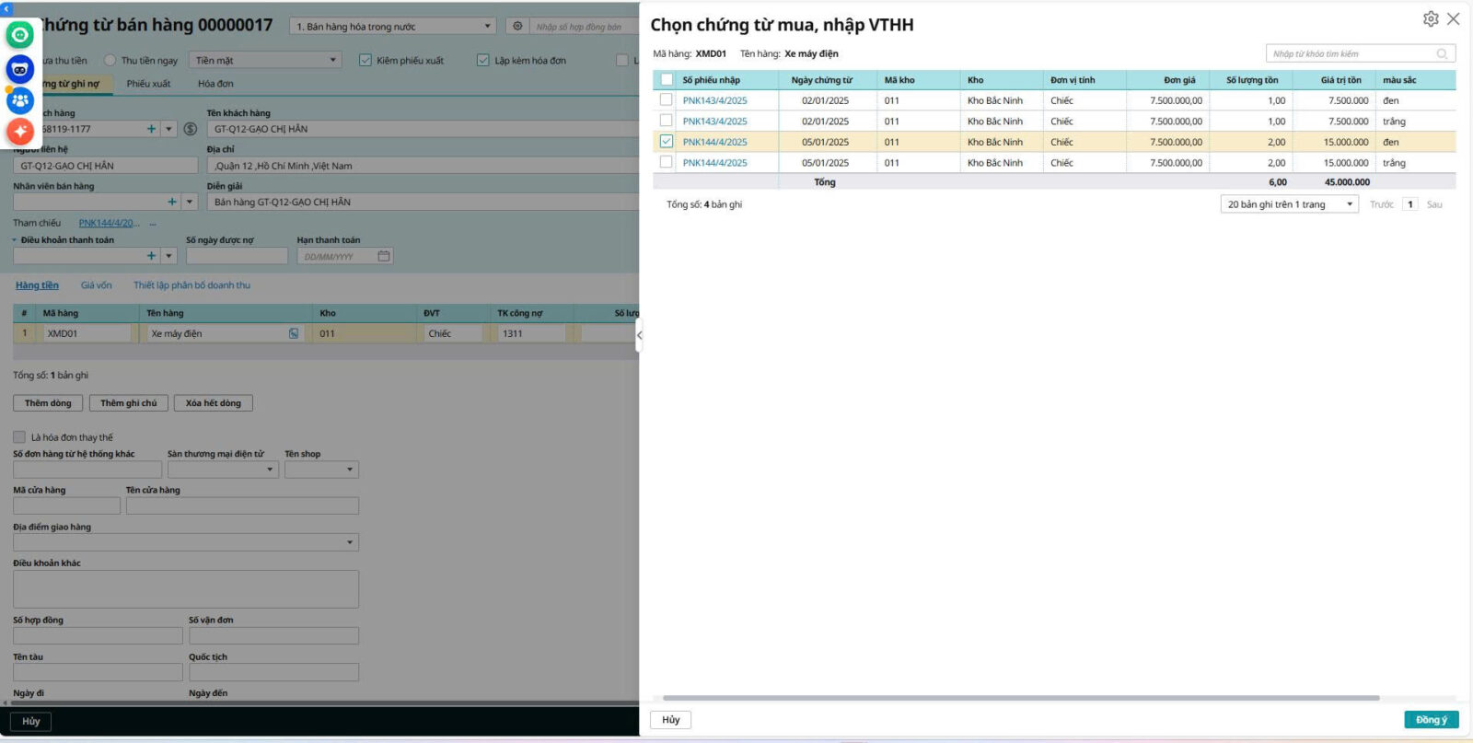Click the Xóa hết dòng button
The height and width of the screenshot is (743, 1473).
pos(214,403)
